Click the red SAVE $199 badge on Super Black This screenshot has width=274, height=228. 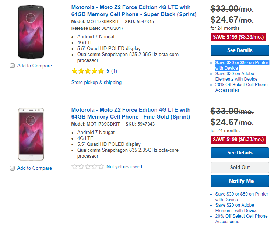click(x=238, y=37)
